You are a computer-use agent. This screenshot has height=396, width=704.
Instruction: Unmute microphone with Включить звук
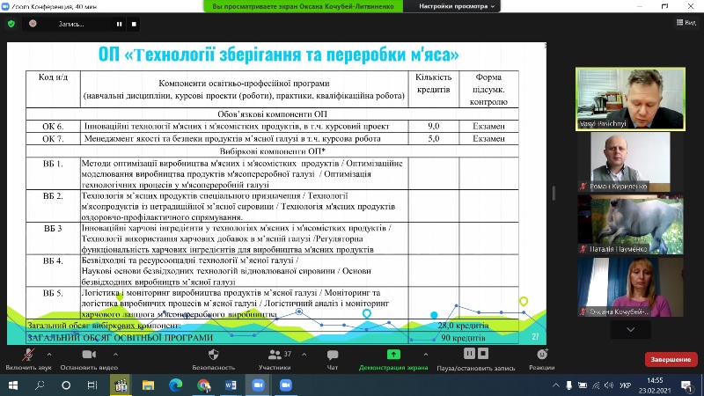point(28,359)
